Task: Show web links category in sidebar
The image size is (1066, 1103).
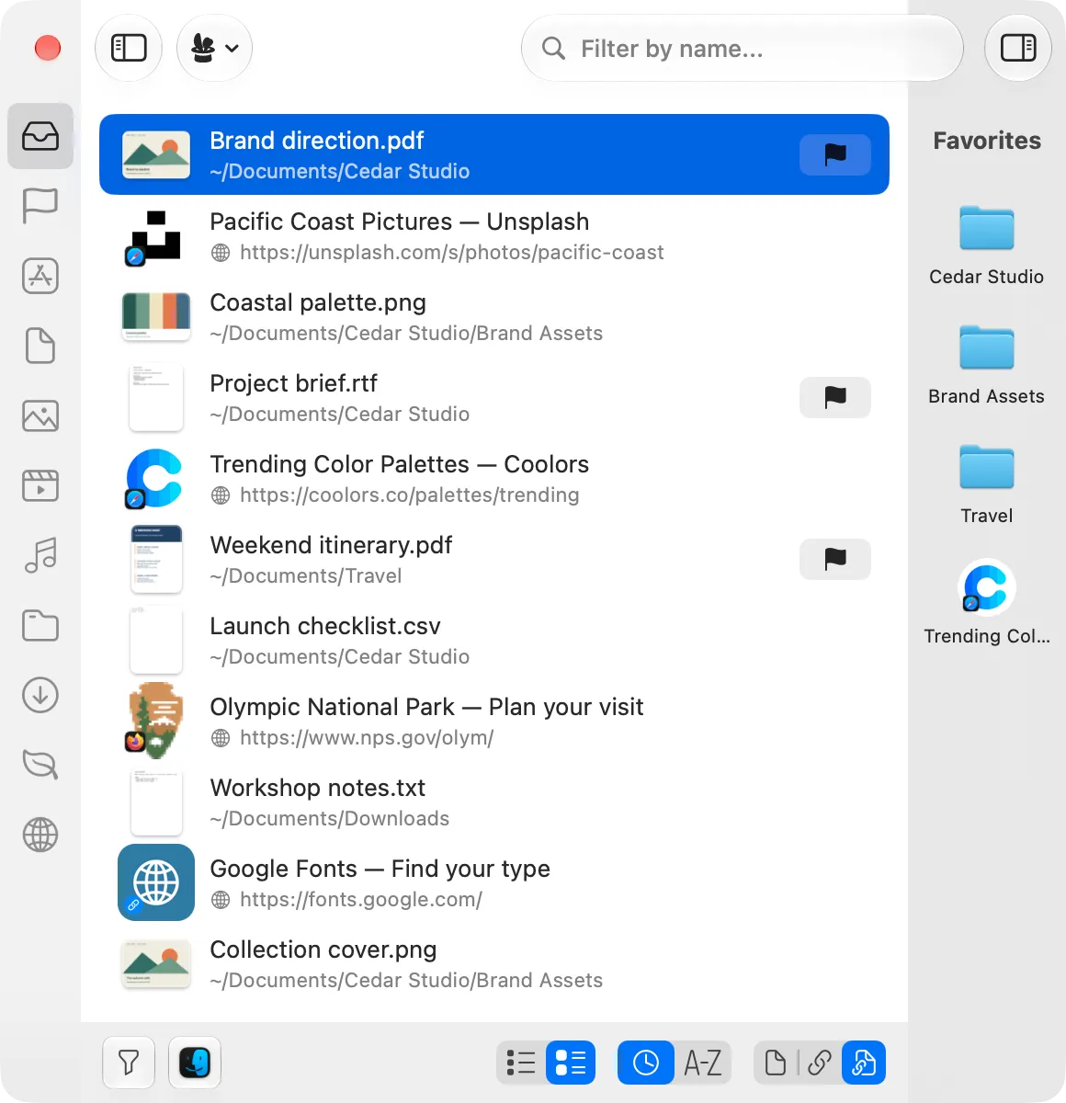Action: click(x=40, y=835)
